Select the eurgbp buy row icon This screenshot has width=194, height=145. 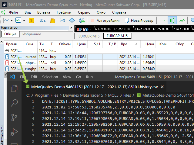(x=7, y=69)
